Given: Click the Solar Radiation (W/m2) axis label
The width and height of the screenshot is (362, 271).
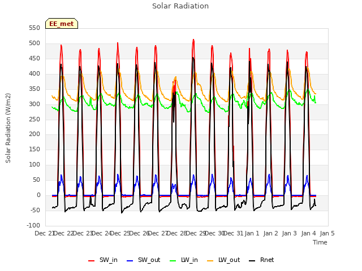Looking at the screenshot, I should (x=8, y=128).
